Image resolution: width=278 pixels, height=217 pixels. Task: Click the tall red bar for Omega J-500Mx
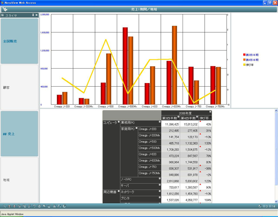[125, 66]
